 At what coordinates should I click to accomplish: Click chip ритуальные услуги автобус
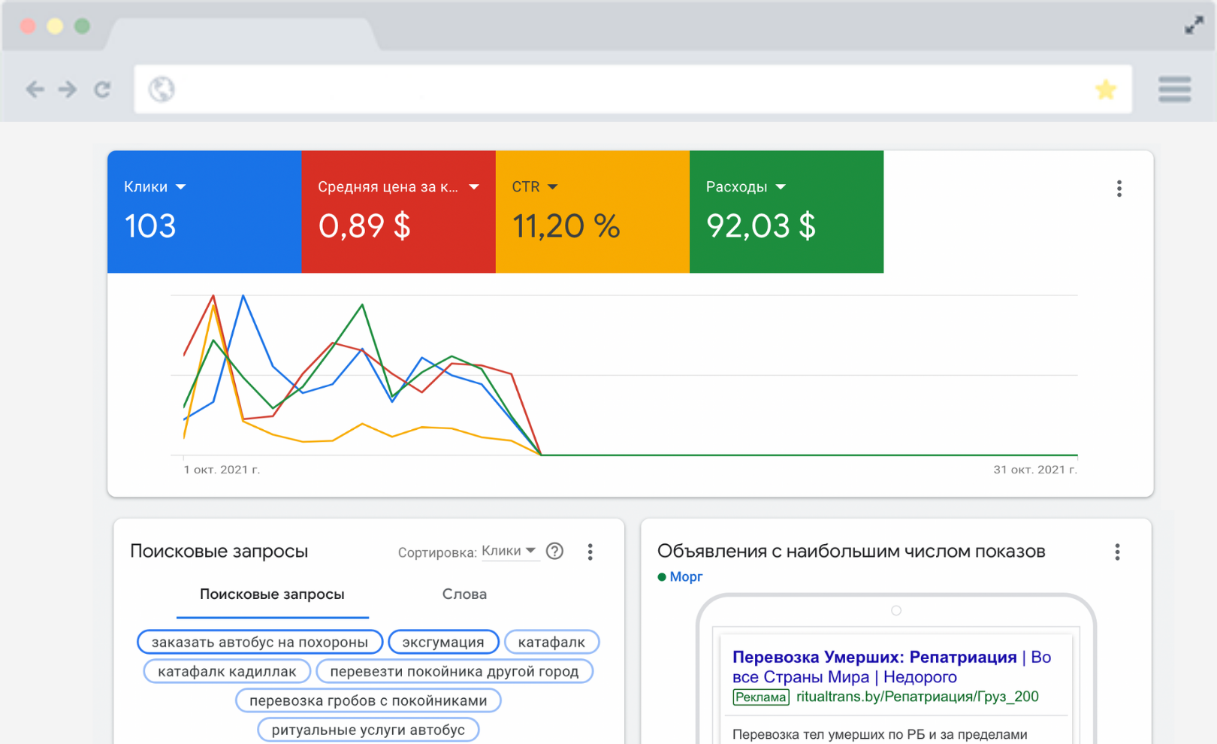368,730
